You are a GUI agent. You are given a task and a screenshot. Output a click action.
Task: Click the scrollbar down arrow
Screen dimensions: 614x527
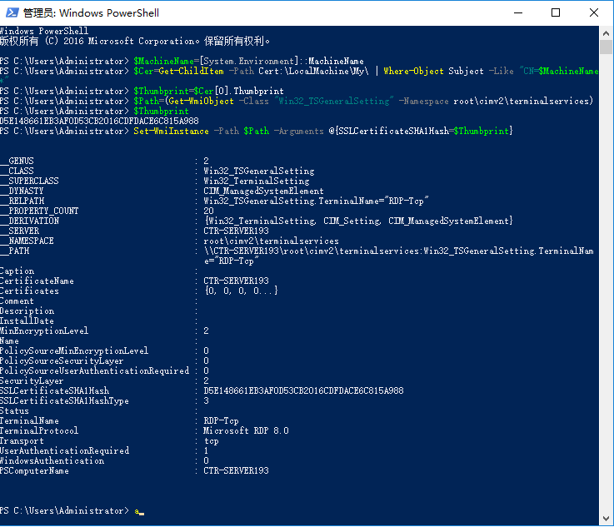point(607,519)
